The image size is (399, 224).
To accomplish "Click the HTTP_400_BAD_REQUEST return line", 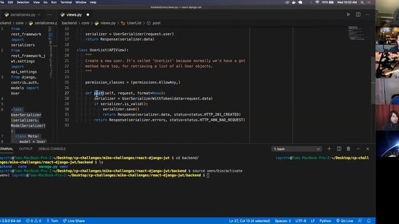I will pos(170,120).
